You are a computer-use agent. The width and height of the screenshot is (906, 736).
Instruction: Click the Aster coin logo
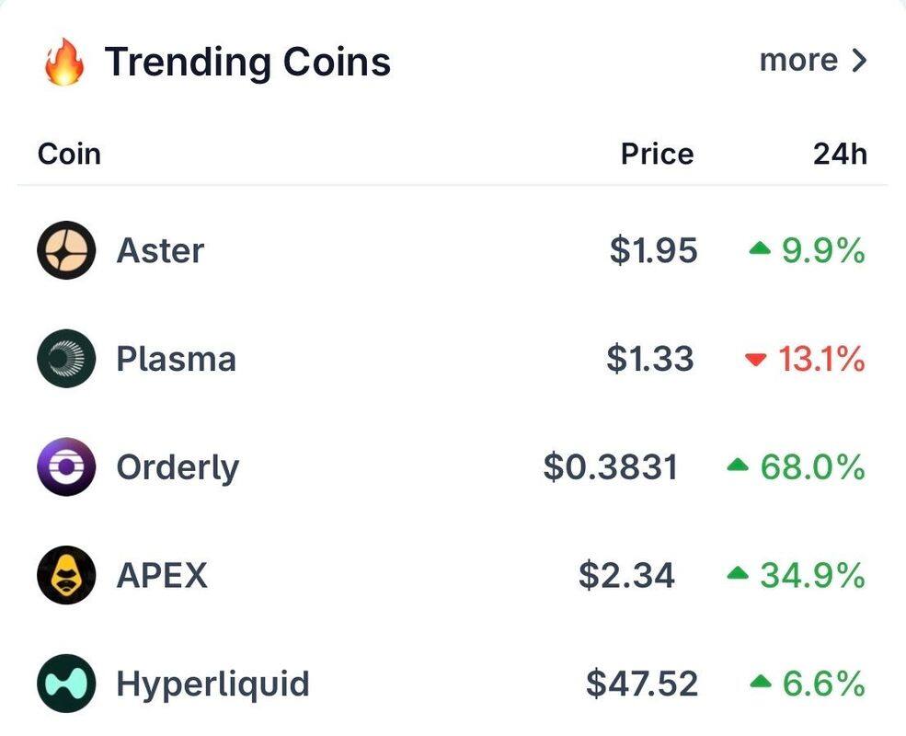[66, 250]
